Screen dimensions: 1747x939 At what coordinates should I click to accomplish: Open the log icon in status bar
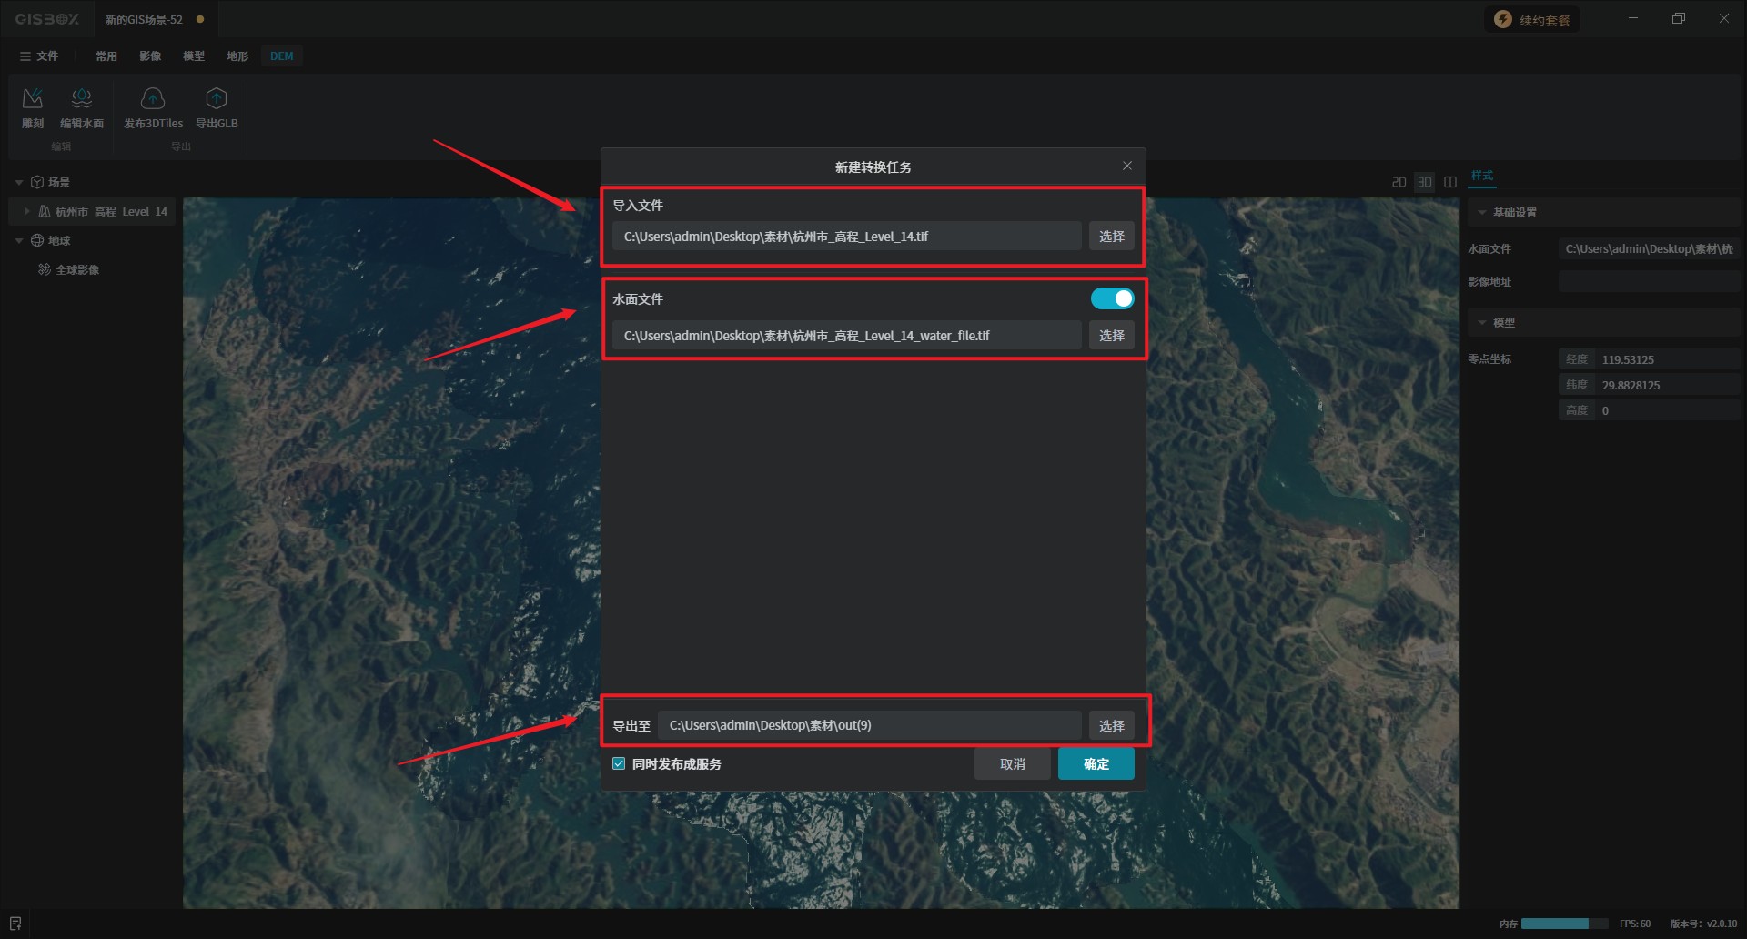(15, 924)
